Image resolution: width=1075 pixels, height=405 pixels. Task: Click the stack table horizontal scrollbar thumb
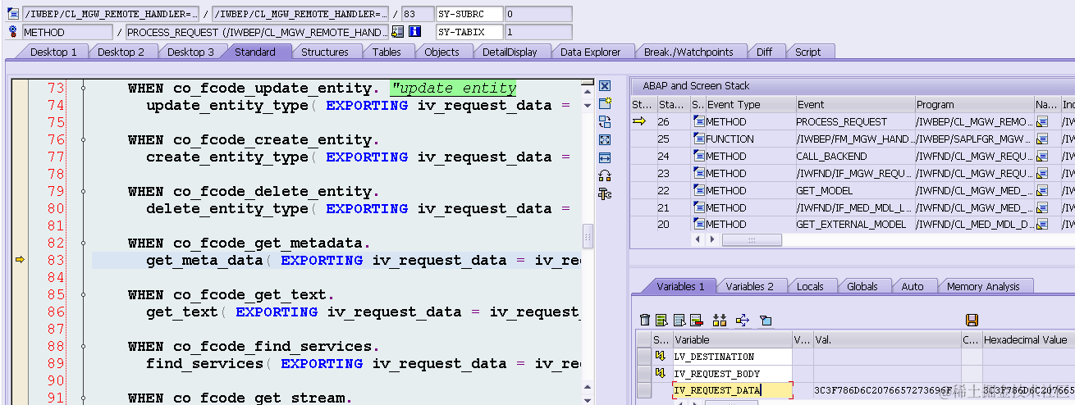(x=750, y=239)
